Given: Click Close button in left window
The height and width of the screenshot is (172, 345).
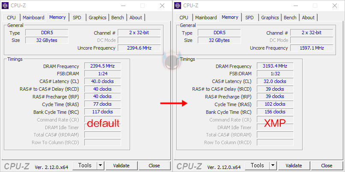Looking at the screenshot, I should [154, 166].
